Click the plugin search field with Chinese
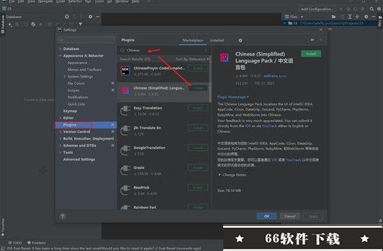The height and width of the screenshot is (251, 383). click(x=164, y=50)
